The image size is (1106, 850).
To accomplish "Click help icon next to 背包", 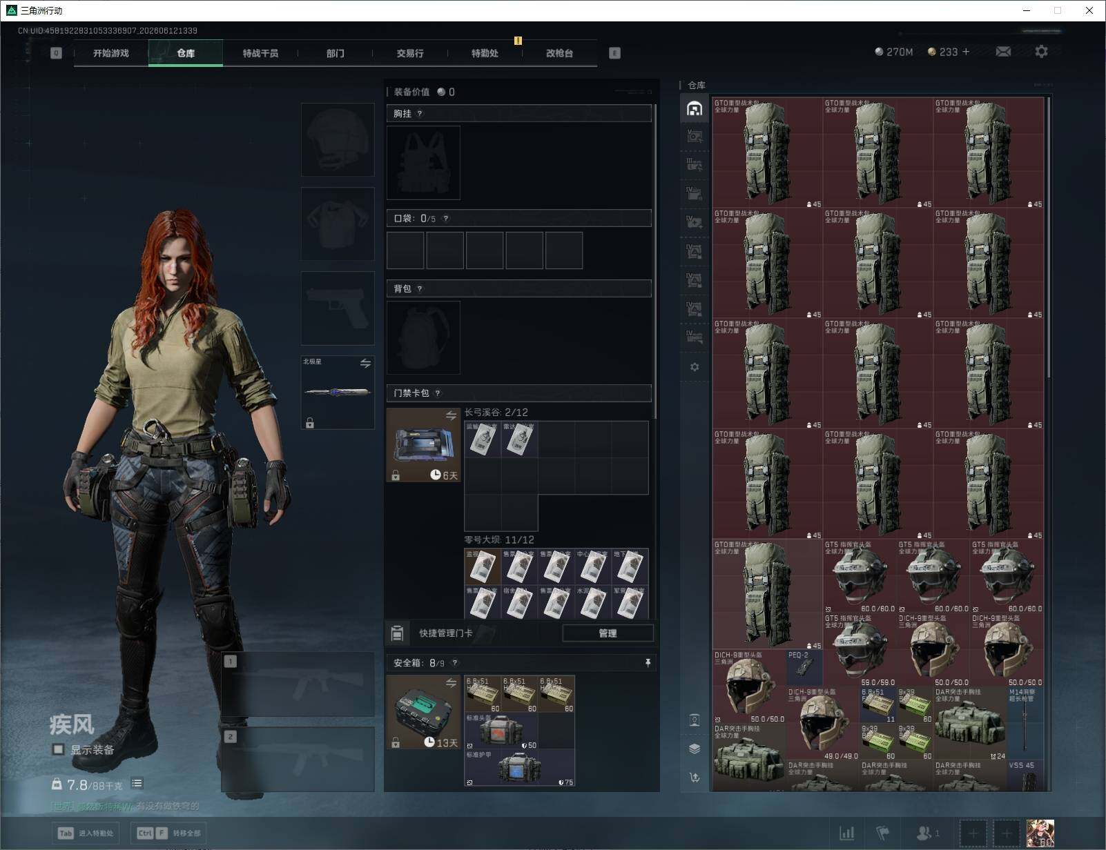I will 420,289.
